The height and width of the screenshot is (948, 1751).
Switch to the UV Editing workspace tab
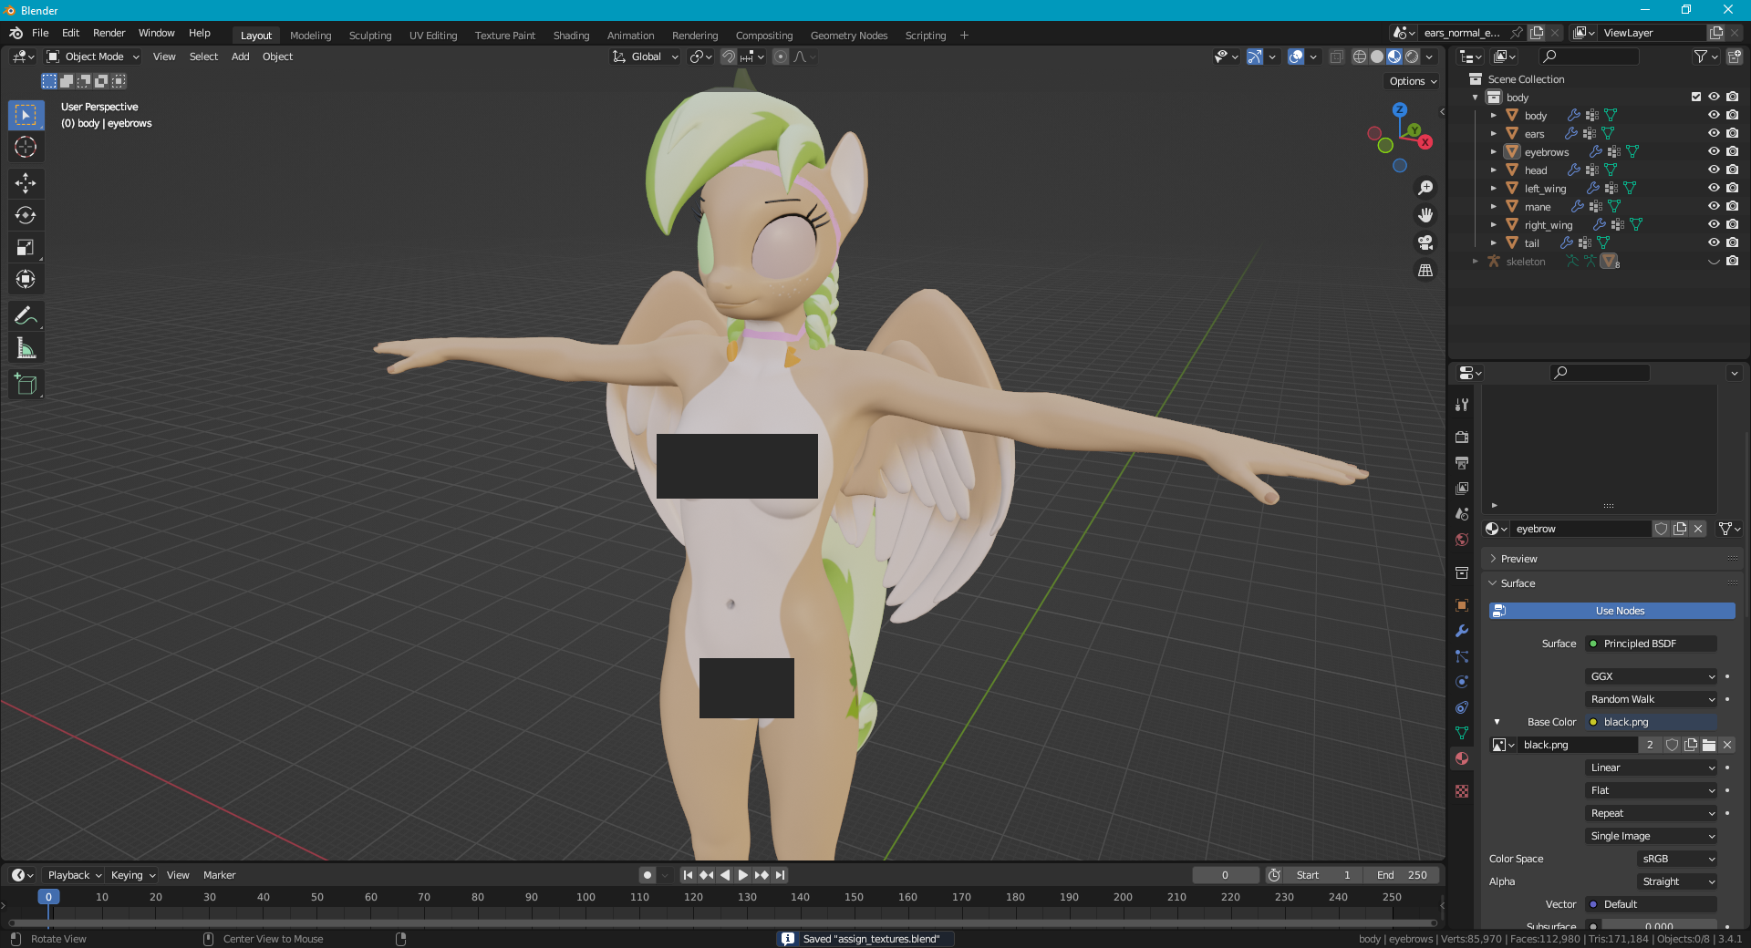tap(433, 36)
